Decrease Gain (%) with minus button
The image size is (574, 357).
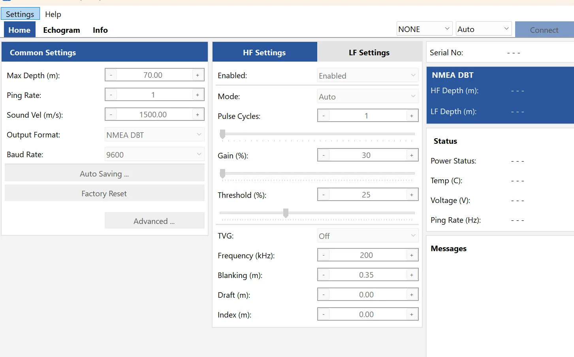[x=324, y=155]
